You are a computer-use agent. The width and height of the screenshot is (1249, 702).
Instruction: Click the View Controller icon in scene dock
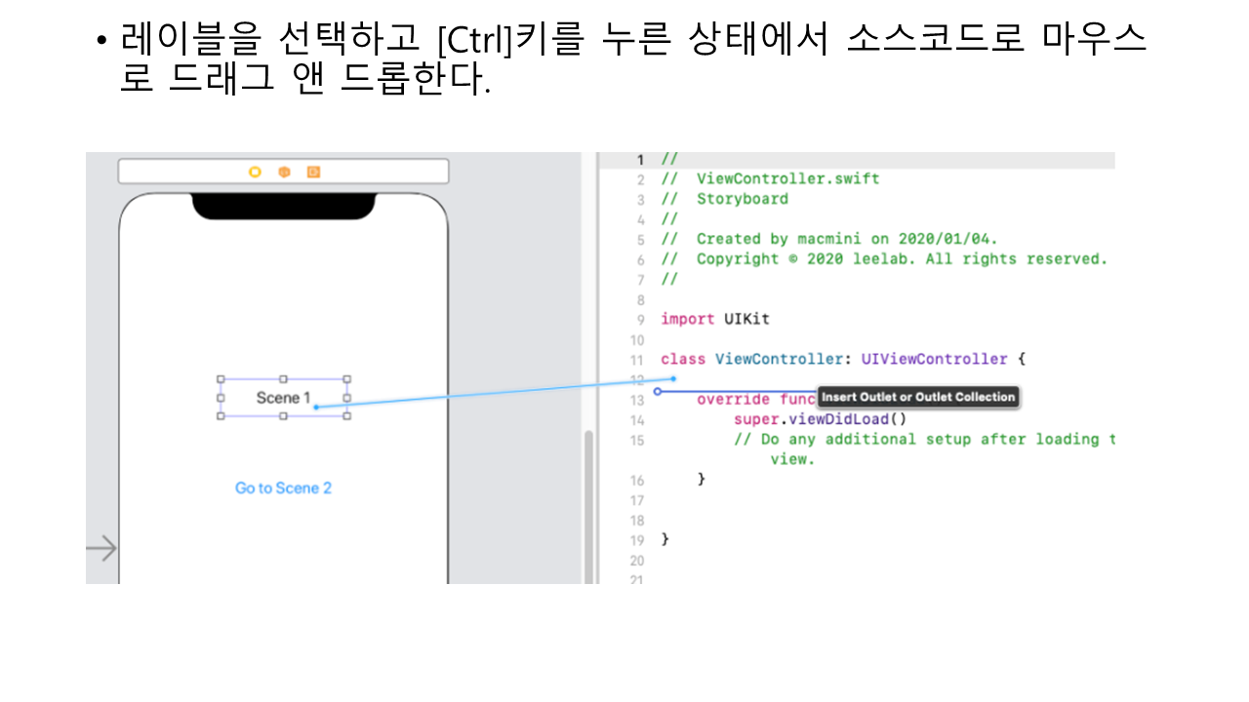255,172
